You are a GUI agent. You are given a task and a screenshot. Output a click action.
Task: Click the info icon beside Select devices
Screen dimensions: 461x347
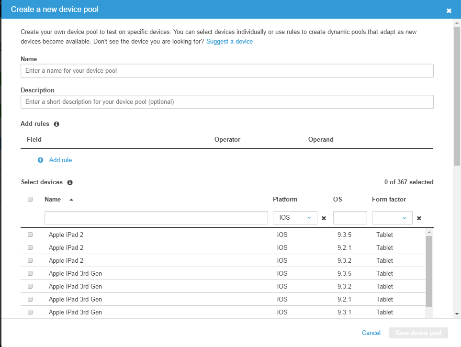click(x=70, y=182)
